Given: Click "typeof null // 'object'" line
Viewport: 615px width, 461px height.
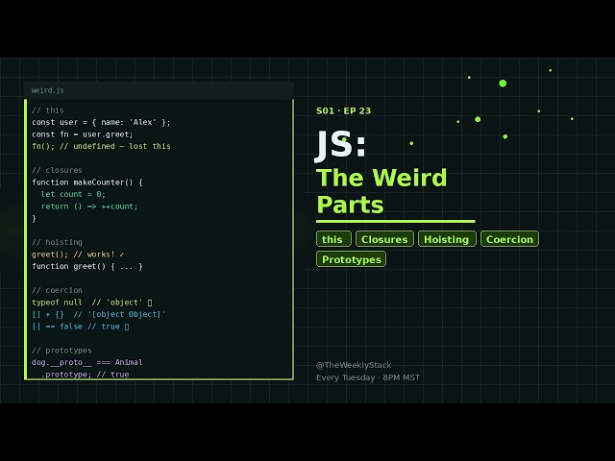Looking at the screenshot, I should pos(92,303).
